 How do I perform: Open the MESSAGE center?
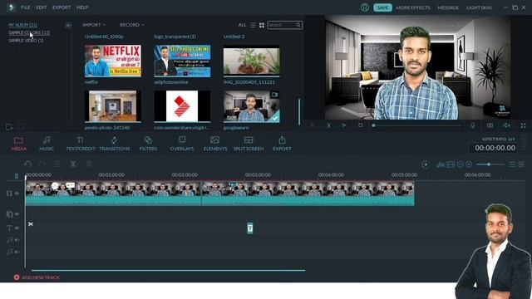tap(448, 7)
